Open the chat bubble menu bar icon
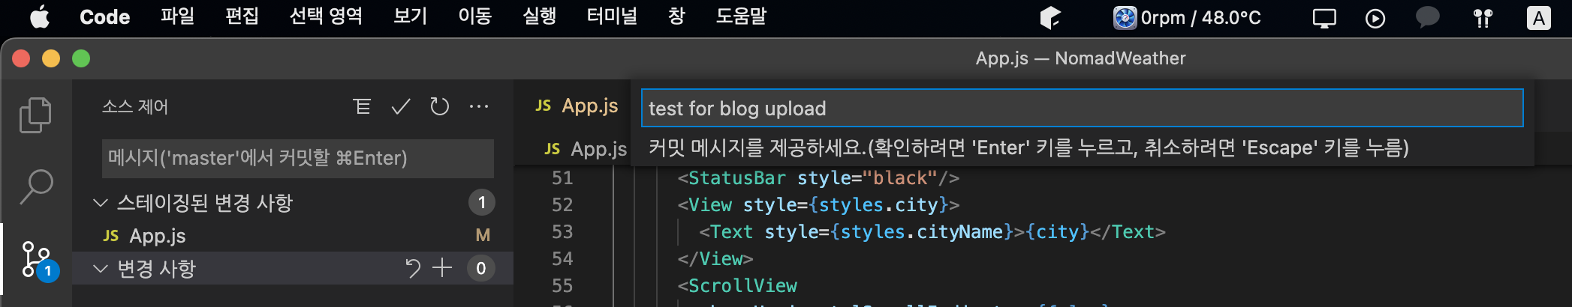Viewport: 1572px width, 307px height. point(1428,17)
